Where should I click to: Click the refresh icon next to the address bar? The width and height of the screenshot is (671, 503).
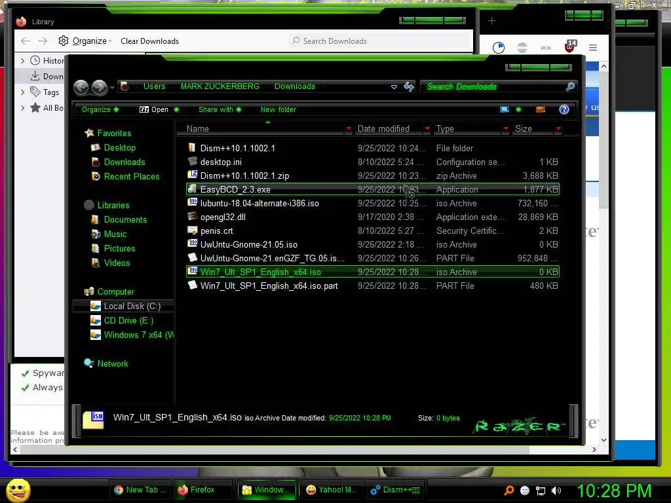click(x=409, y=87)
